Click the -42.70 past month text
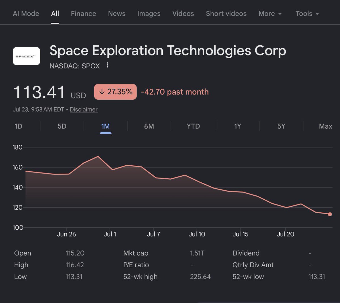340x303 pixels. [x=175, y=92]
